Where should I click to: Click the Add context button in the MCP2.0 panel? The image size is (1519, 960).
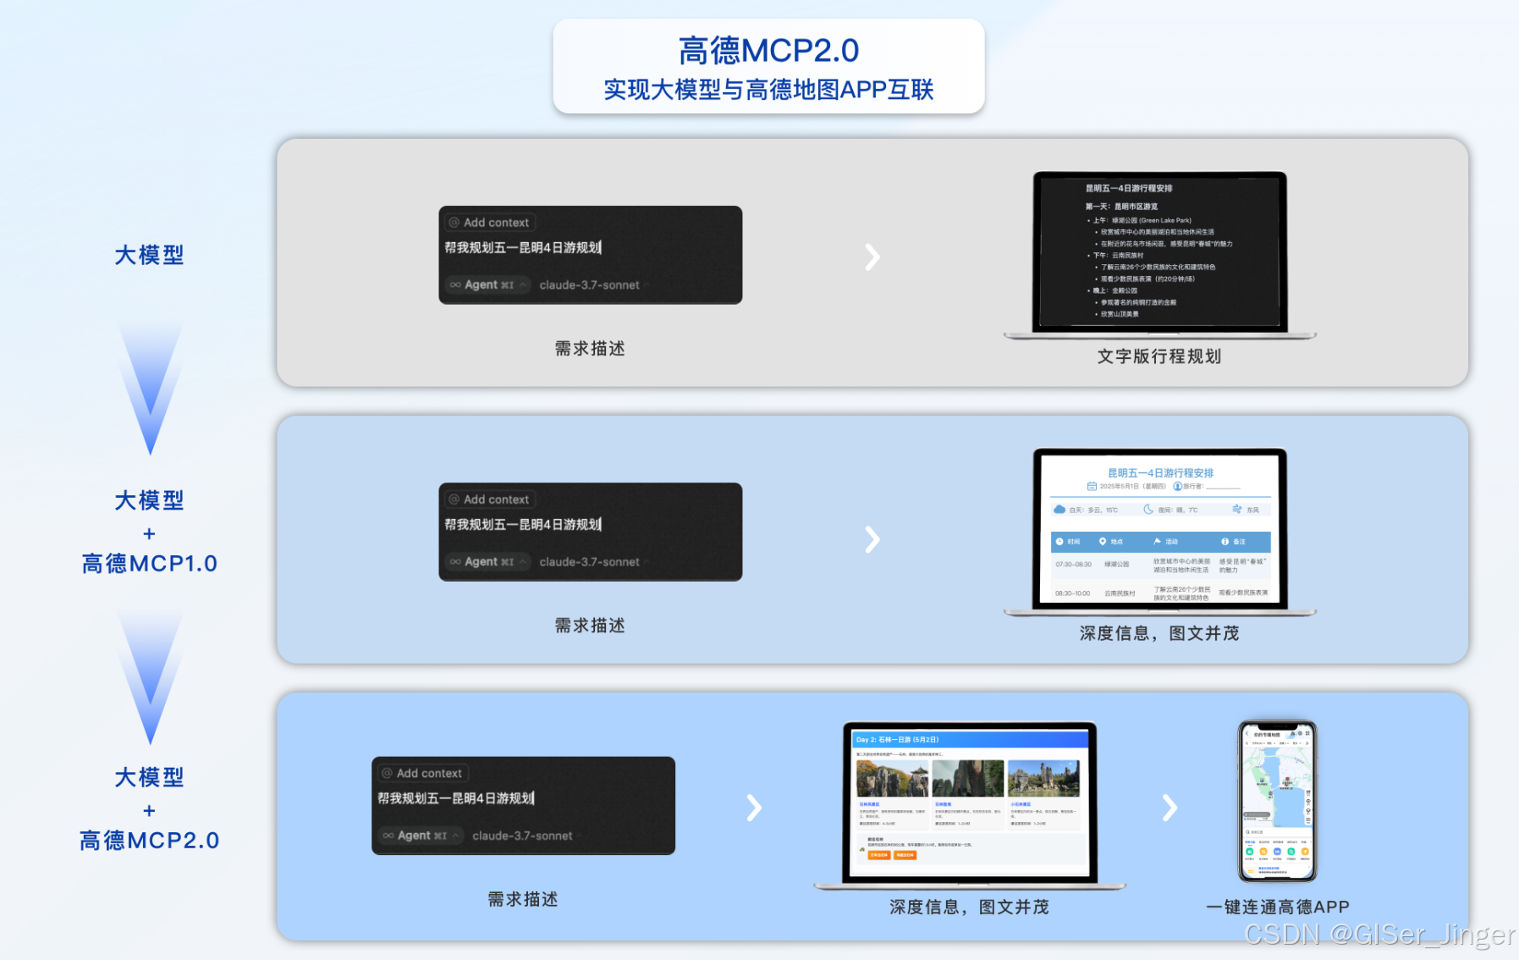[x=423, y=773]
